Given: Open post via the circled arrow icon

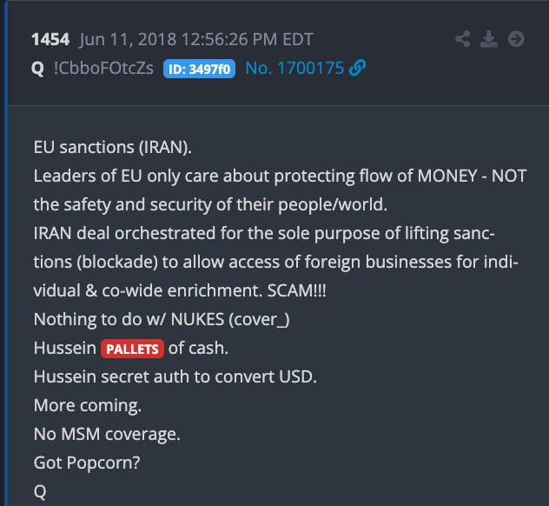Looking at the screenshot, I should tap(516, 39).
